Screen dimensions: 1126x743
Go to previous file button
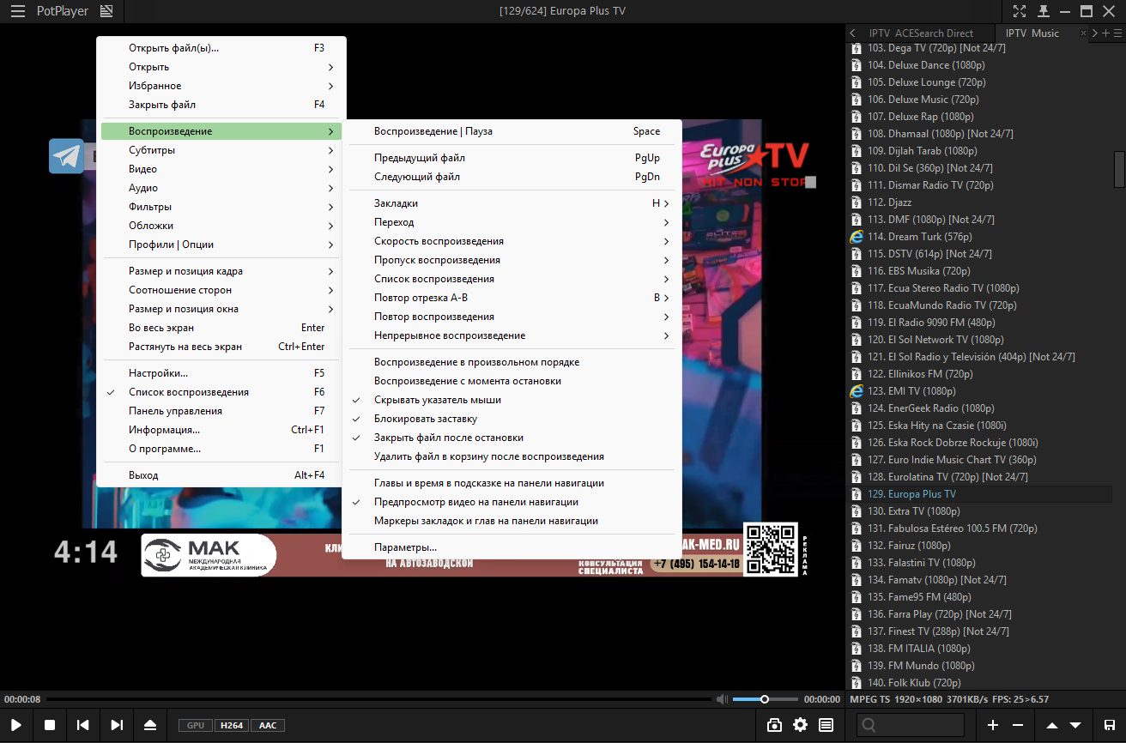pos(83,725)
